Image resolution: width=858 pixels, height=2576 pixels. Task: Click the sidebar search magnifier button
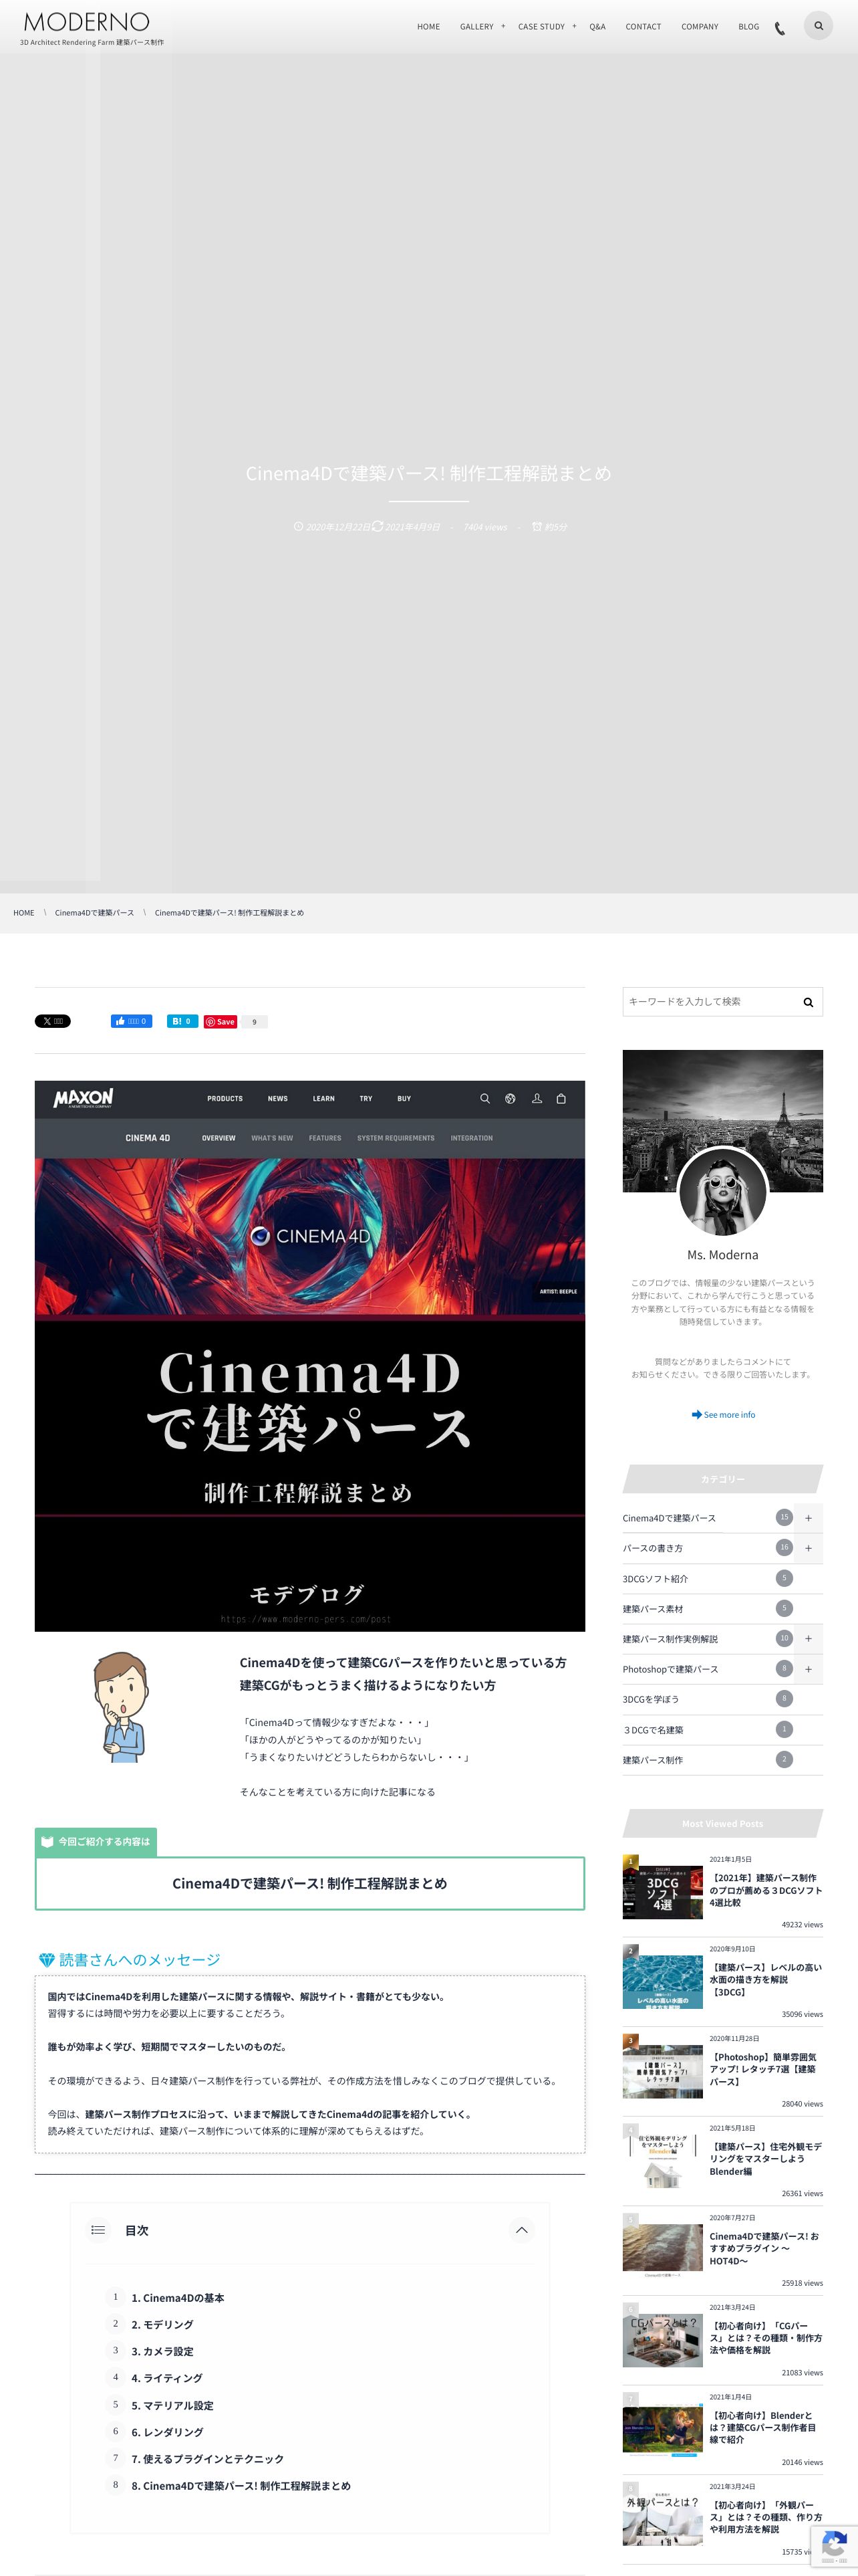click(808, 1002)
